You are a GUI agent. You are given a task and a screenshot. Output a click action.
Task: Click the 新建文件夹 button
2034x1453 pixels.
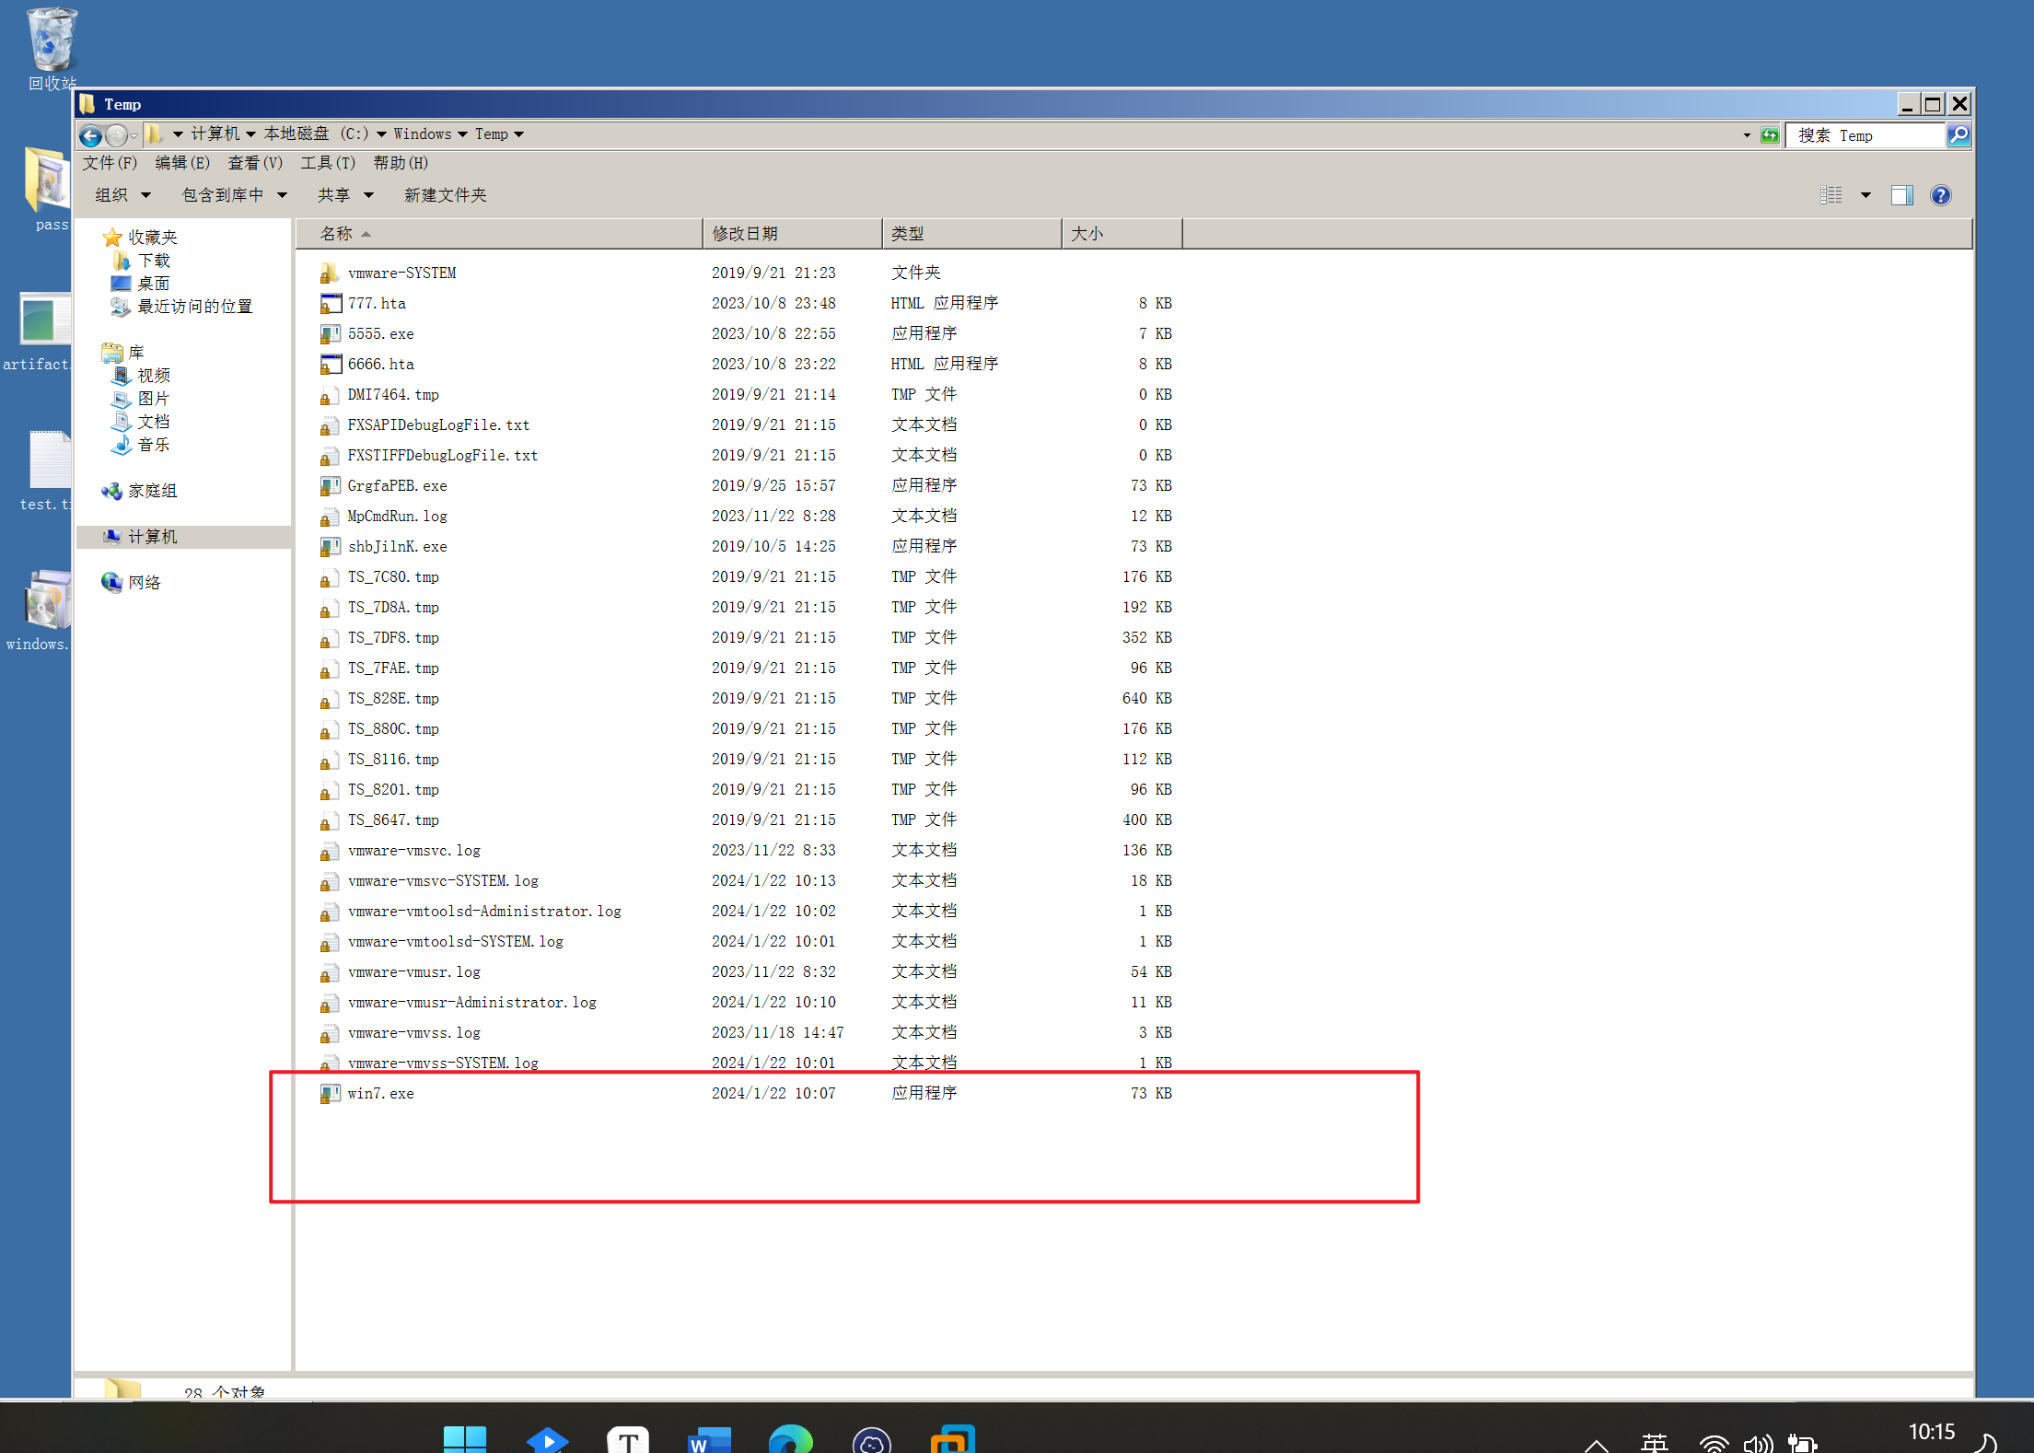coord(445,195)
